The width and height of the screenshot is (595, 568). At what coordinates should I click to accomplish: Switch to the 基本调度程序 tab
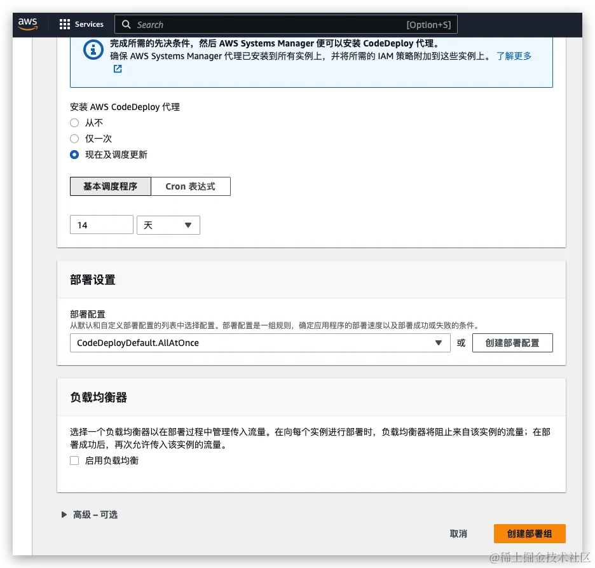[111, 186]
